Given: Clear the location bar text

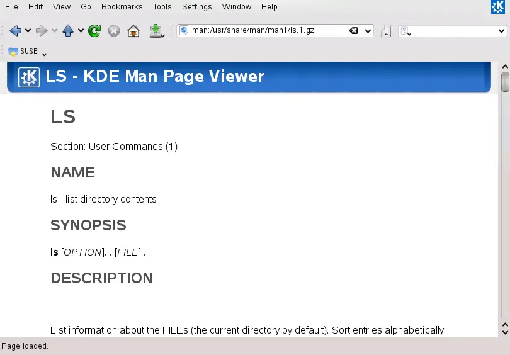Looking at the screenshot, I should (353, 31).
